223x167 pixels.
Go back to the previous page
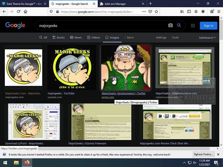(x=4, y=12)
